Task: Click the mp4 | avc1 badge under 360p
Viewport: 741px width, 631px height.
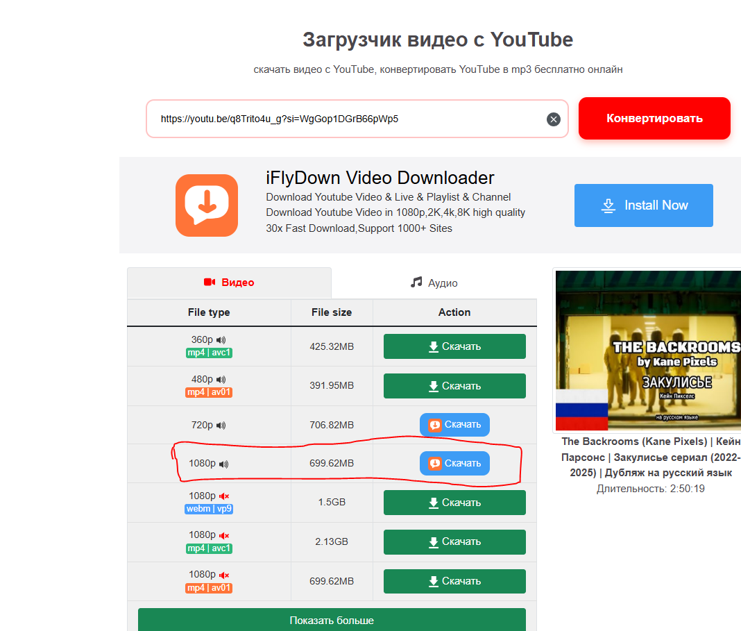Action: [x=209, y=353]
